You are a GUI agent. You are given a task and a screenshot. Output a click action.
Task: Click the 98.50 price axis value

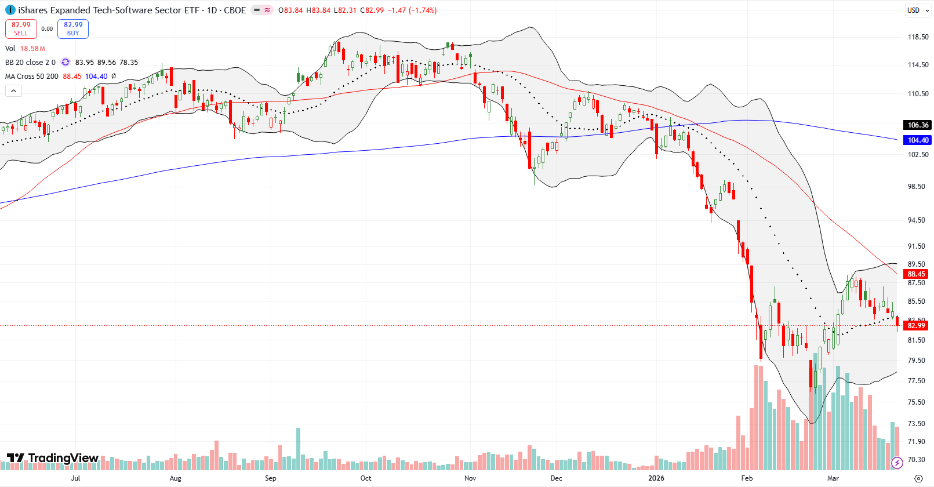tap(917, 186)
